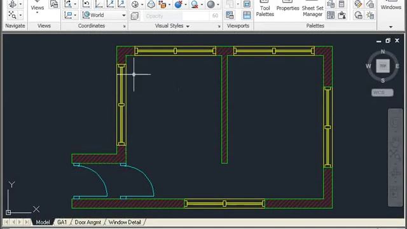The width and height of the screenshot is (407, 229).
Task: Click the Join Viewports icon
Action: coord(247,15)
